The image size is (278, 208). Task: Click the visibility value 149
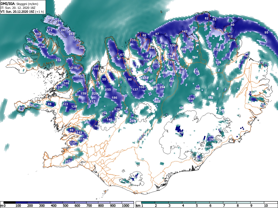[79, 133]
